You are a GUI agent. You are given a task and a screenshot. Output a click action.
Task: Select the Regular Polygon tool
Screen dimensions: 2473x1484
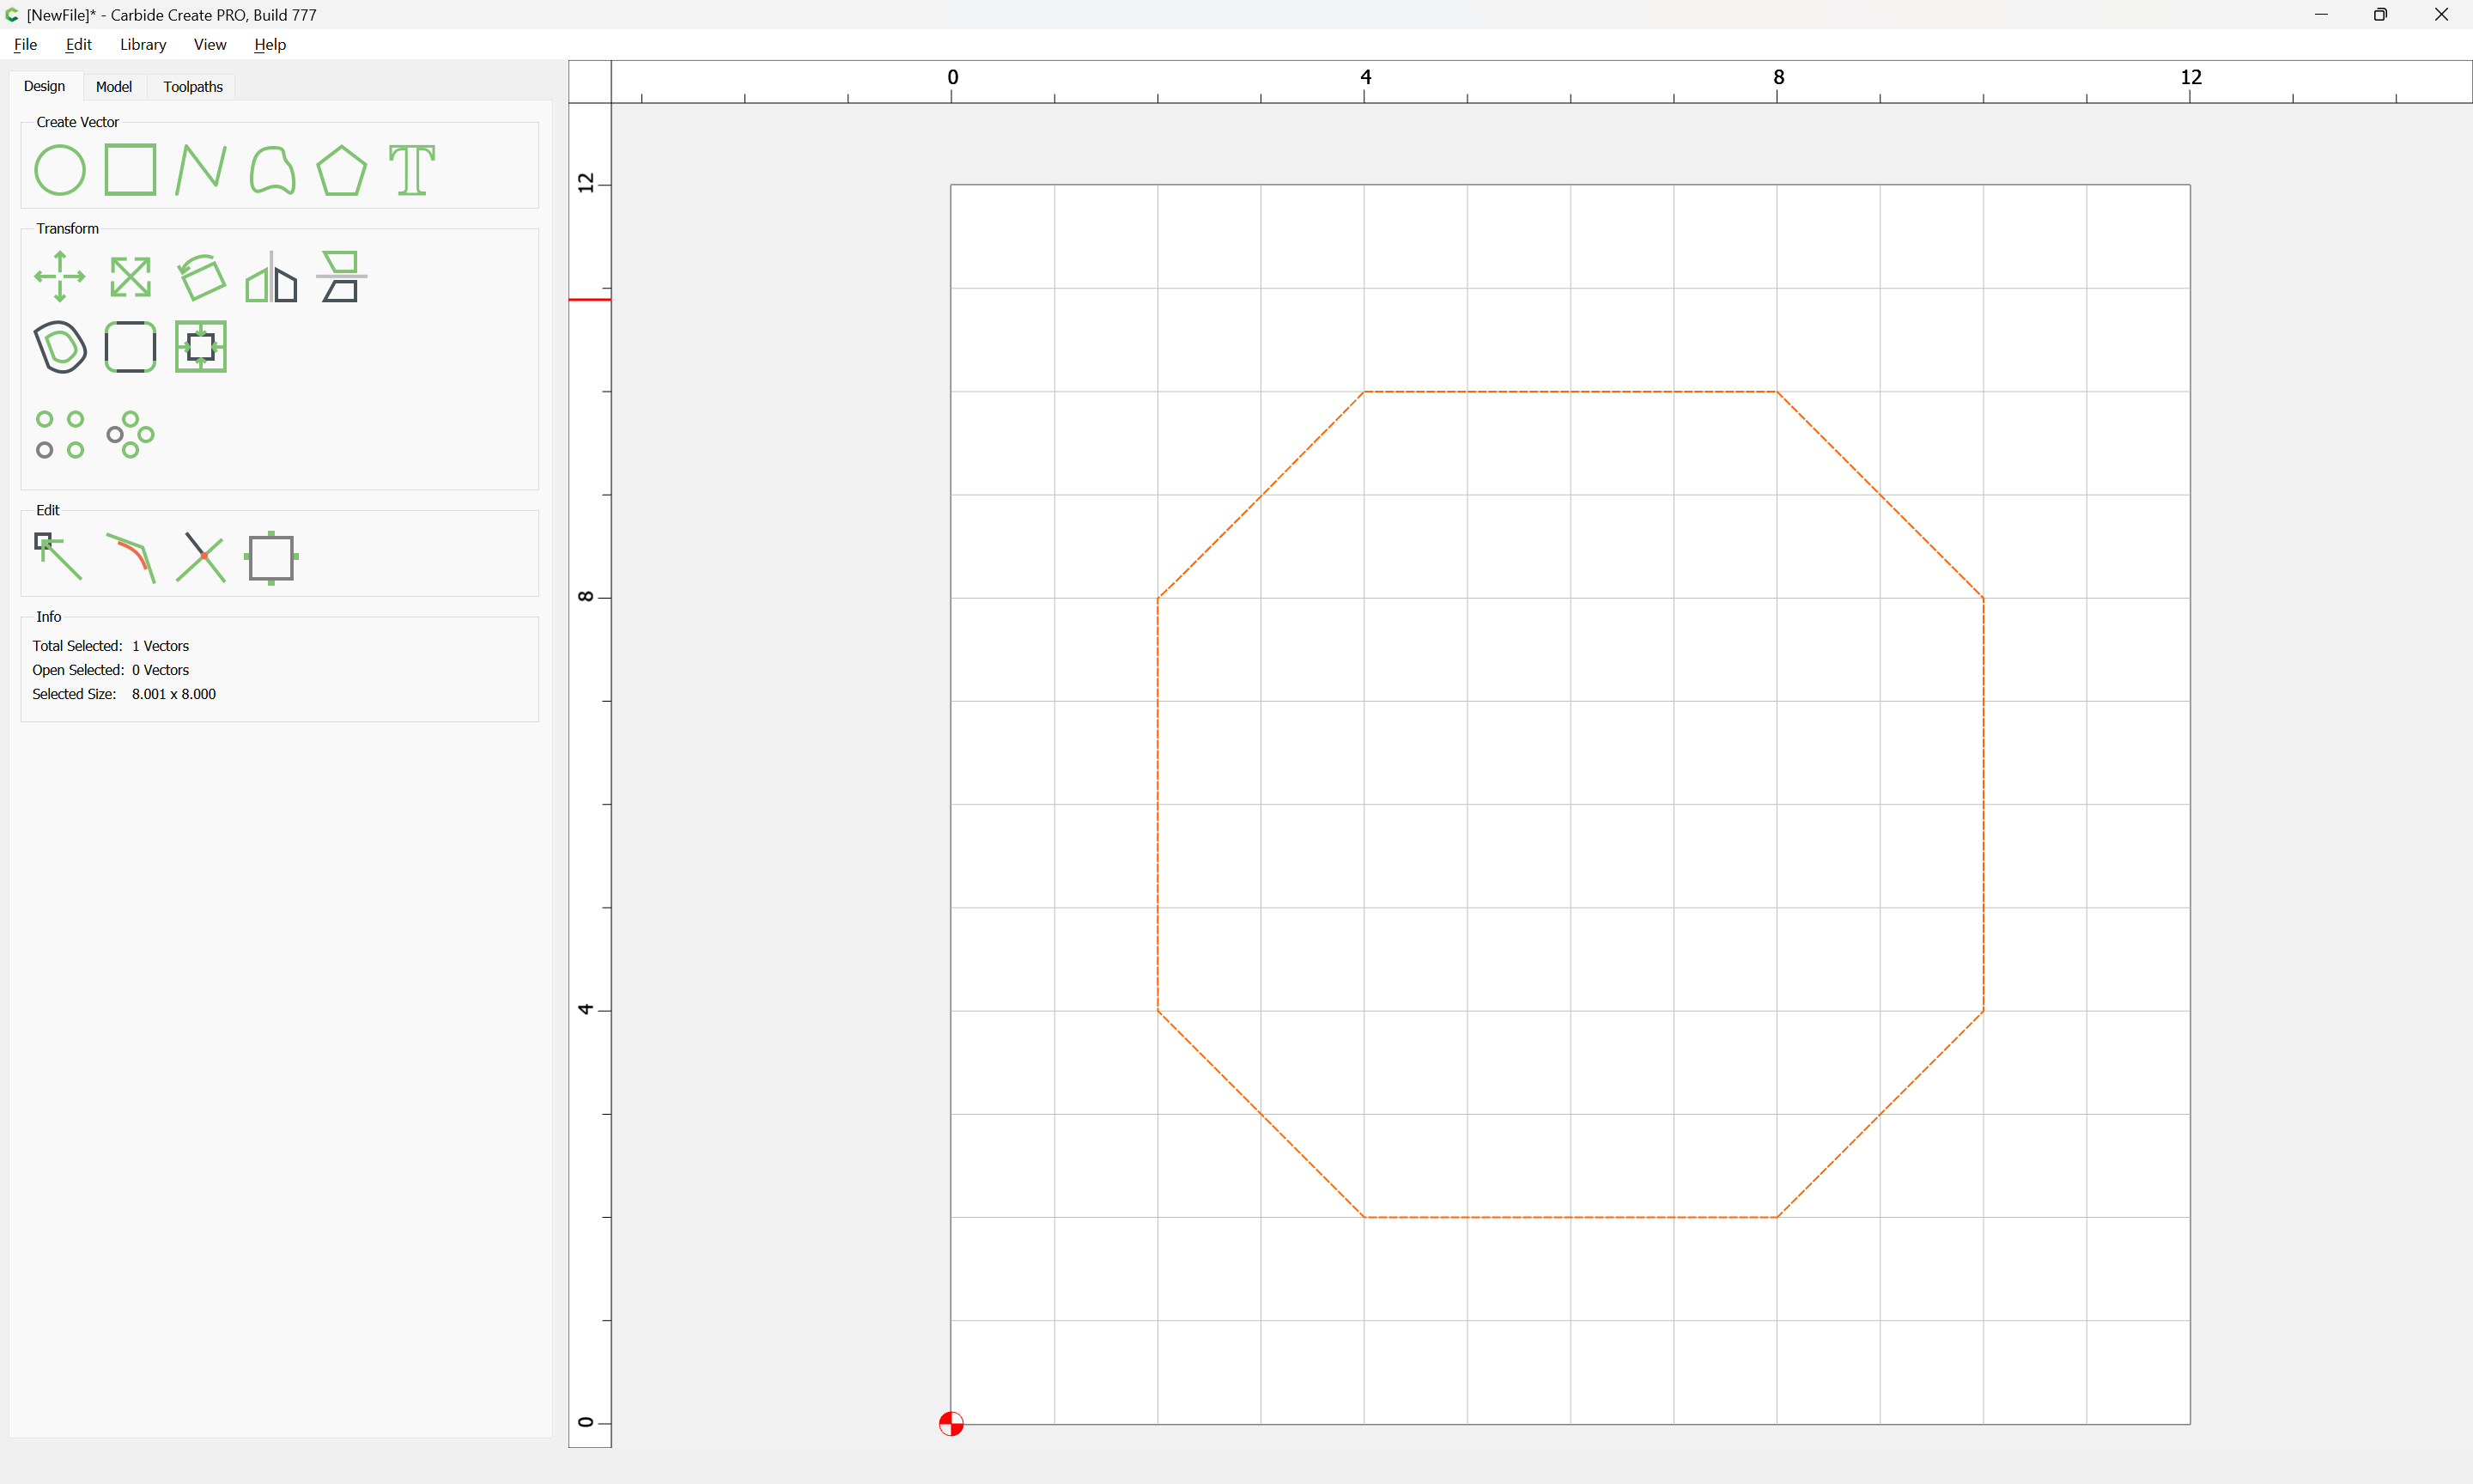[342, 170]
